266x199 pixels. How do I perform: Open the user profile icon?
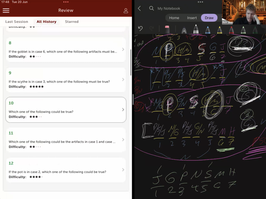[x=126, y=11]
